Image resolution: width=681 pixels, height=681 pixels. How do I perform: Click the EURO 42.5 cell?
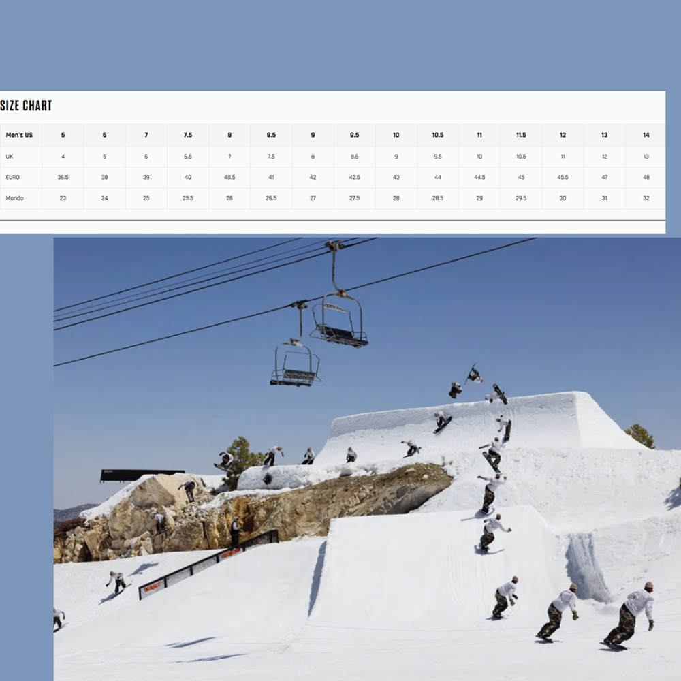(x=354, y=177)
